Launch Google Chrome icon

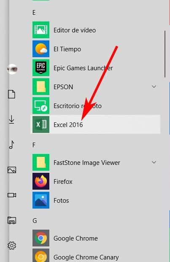pyautogui.click(x=41, y=238)
